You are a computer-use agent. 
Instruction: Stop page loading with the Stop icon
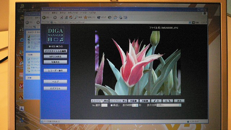point(62,18)
